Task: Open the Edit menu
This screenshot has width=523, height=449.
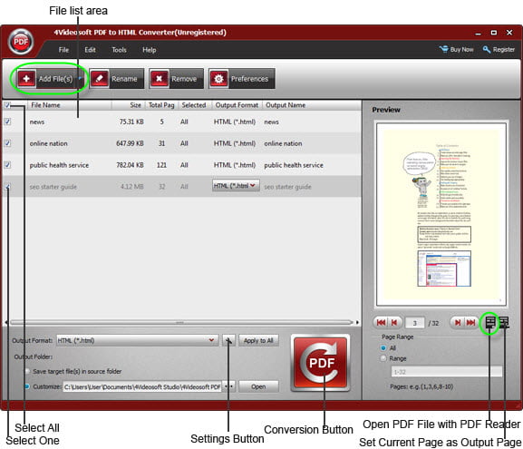Action: point(90,50)
